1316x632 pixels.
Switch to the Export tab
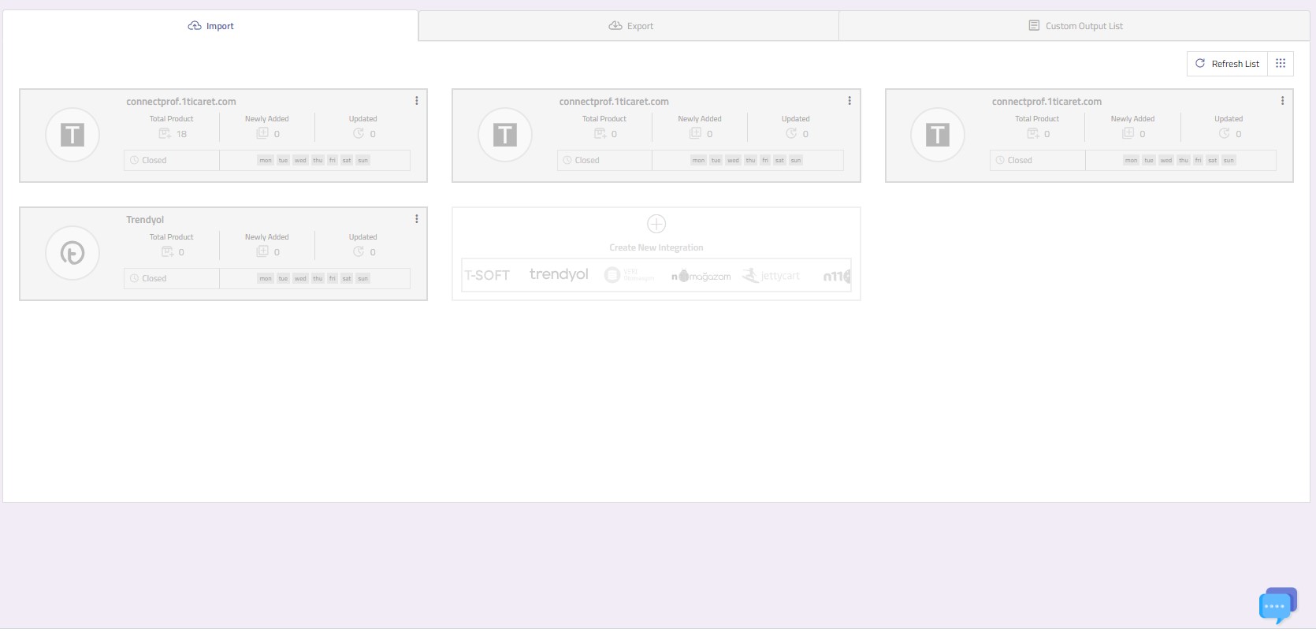[x=630, y=26]
